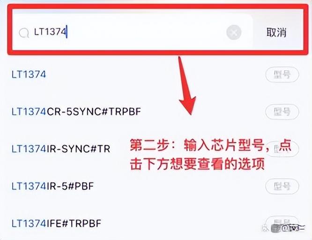Click the search magnifier icon
This screenshot has width=312, height=240.
(x=24, y=33)
